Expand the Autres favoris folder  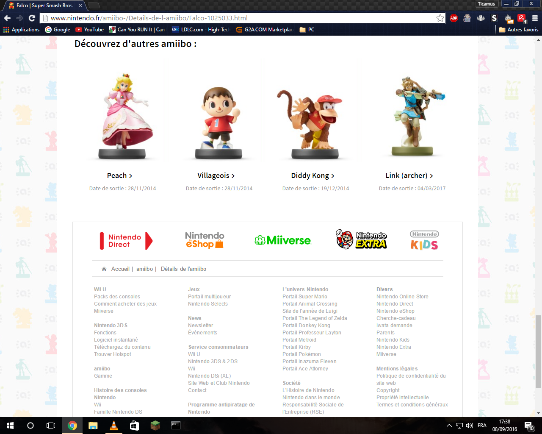point(519,30)
